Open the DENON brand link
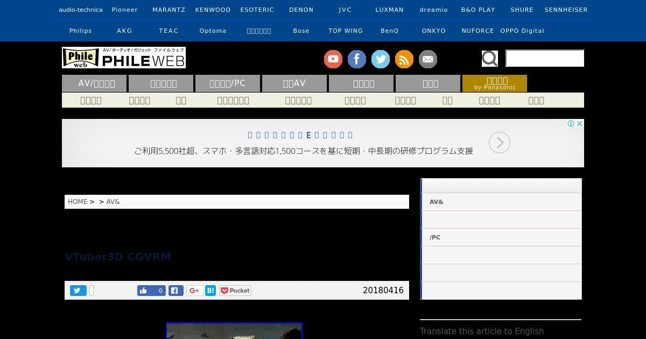 click(301, 10)
